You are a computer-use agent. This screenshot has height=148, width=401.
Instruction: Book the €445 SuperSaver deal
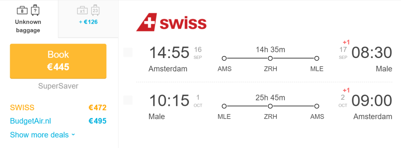point(58,61)
